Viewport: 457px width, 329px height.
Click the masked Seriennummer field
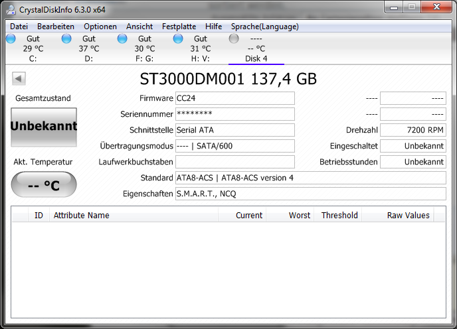[x=235, y=114]
